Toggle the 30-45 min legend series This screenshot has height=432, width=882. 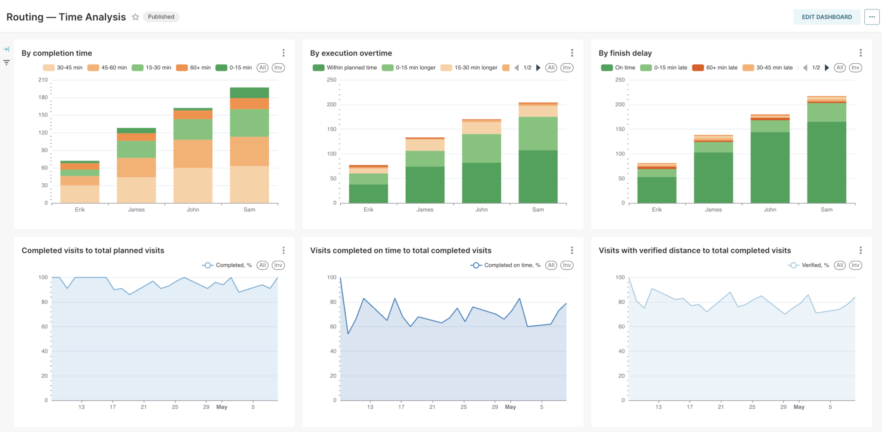63,68
